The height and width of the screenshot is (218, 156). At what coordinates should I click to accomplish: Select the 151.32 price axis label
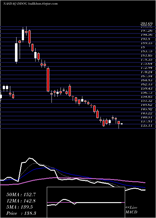click(x=146, y=101)
